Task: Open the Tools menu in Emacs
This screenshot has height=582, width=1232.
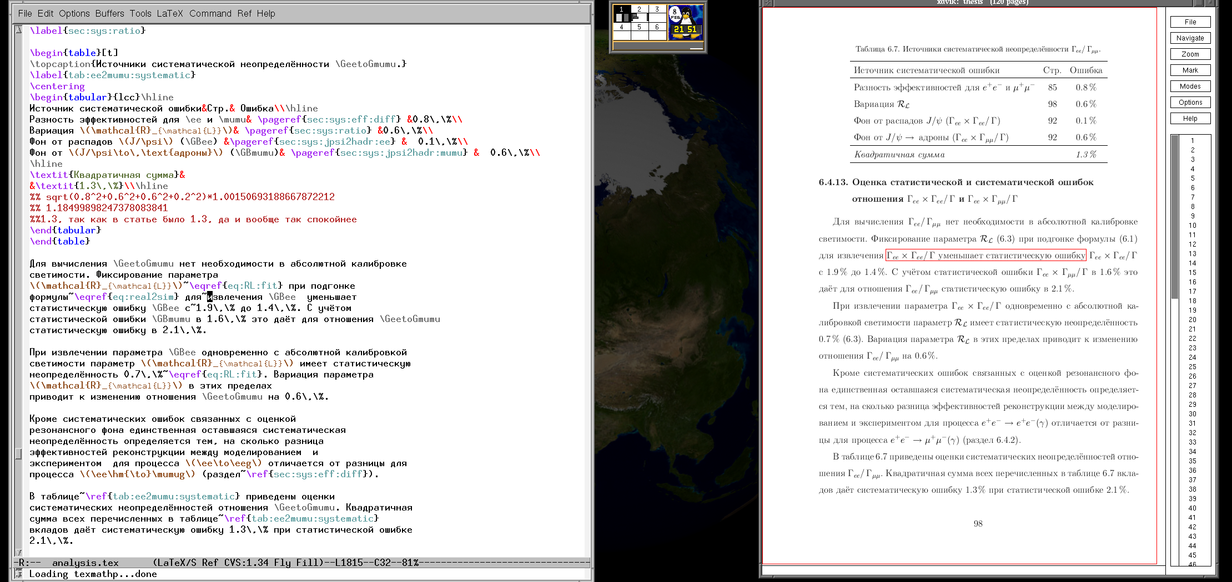Action: 140,13
